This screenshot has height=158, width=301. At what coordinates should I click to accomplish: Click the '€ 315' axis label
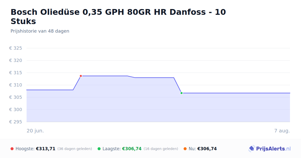[16, 73]
